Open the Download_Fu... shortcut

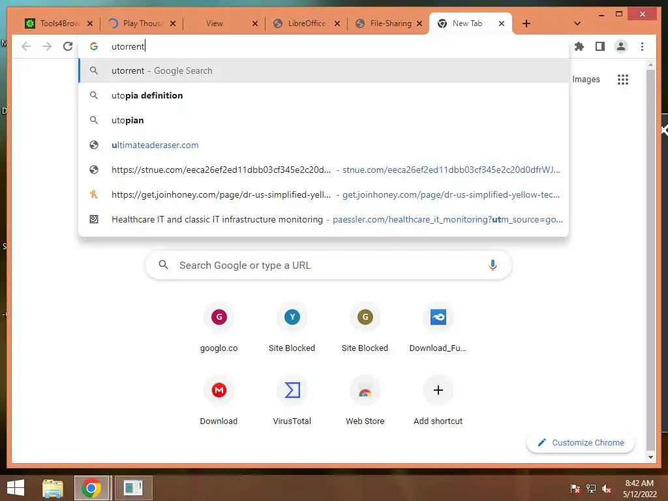[x=438, y=316]
